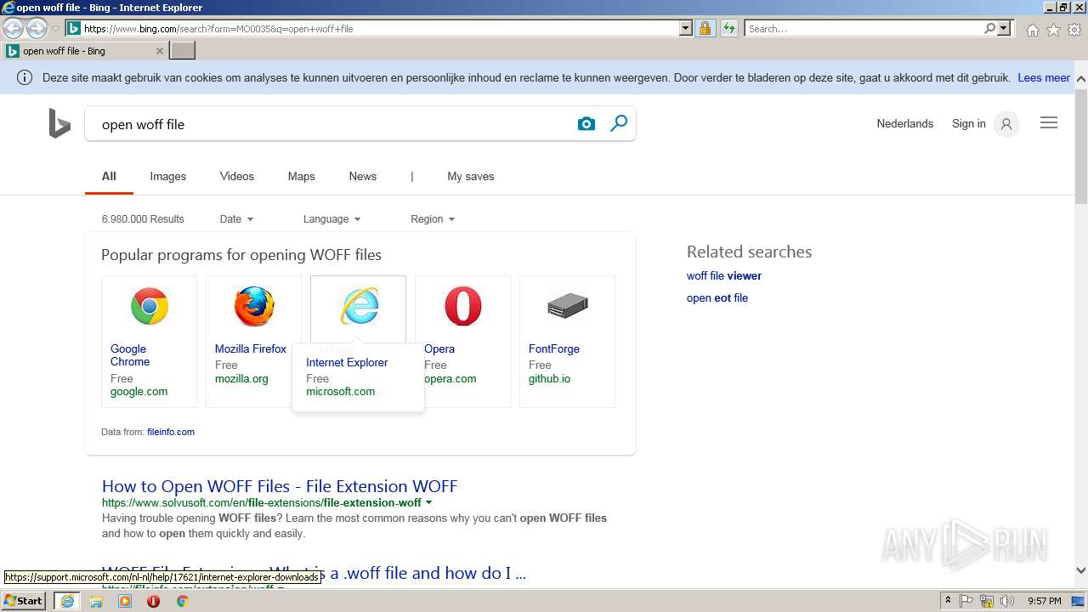Click the Internet Explorer program icon

point(359,306)
